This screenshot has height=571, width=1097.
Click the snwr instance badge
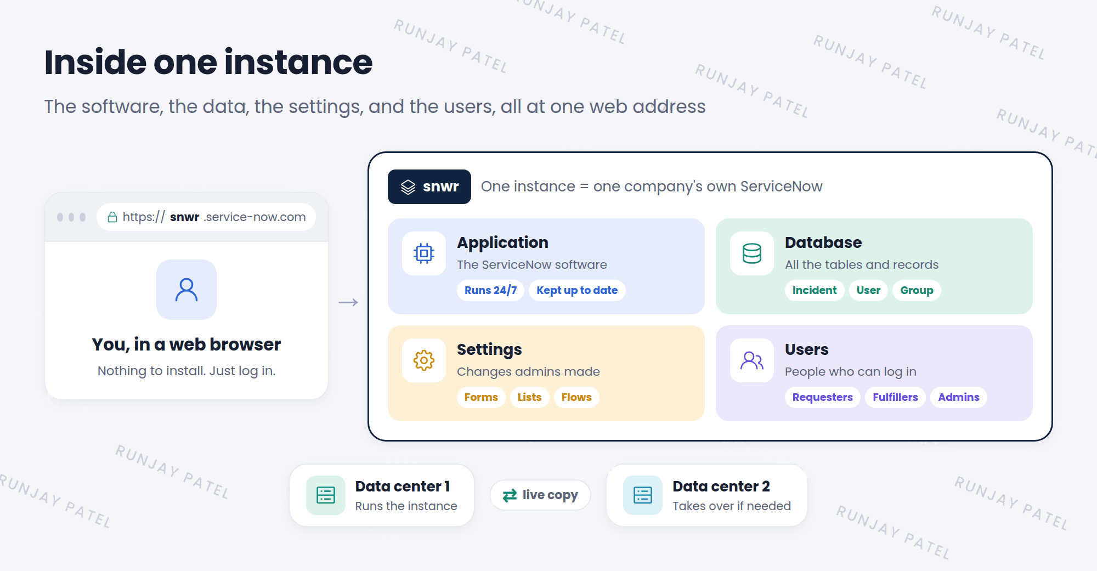(x=429, y=187)
